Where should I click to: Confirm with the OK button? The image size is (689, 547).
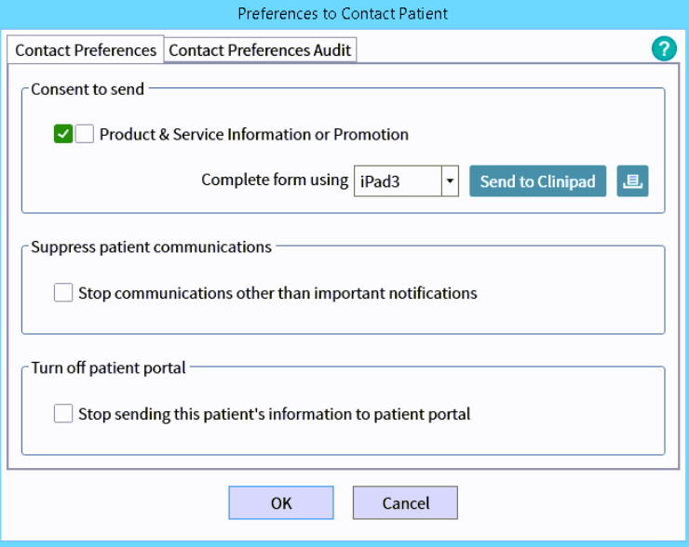pos(281,503)
